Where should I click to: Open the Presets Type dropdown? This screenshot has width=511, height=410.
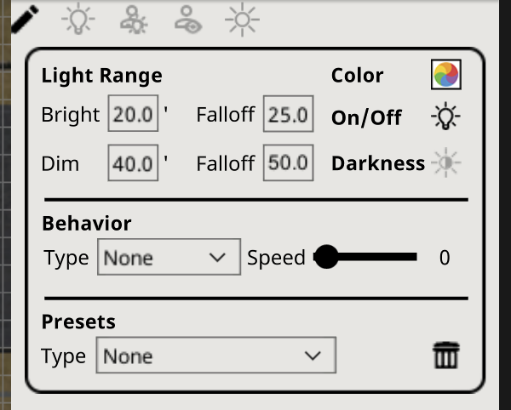tap(215, 356)
